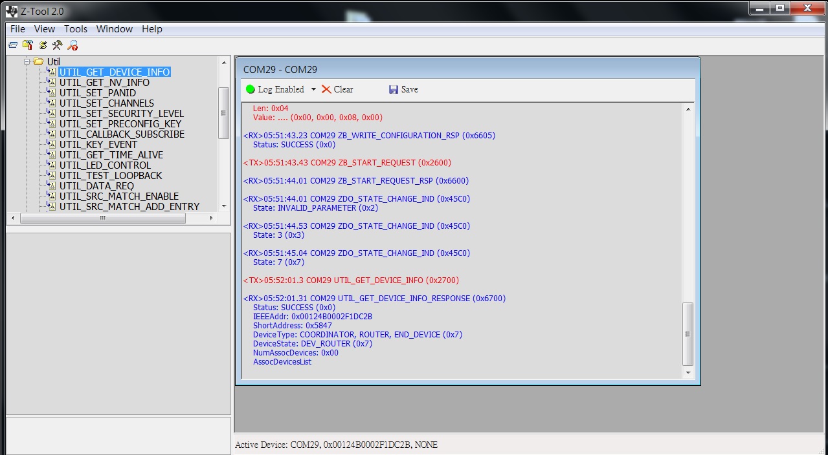The height and width of the screenshot is (455, 828).
Task: Click the Active Device status bar text
Action: click(336, 445)
